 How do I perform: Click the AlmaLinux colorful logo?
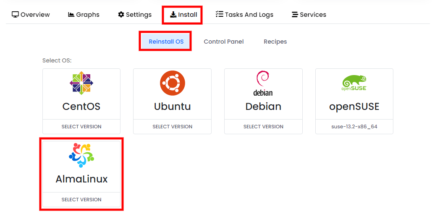coord(81,156)
